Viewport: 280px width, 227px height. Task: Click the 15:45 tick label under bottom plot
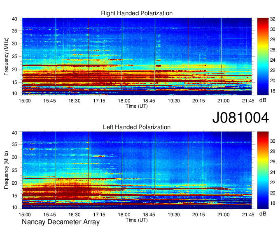point(50,215)
